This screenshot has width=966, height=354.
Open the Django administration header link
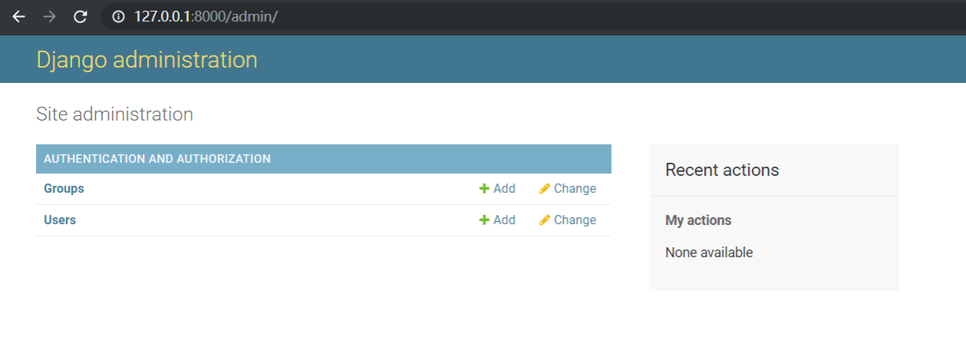point(147,60)
